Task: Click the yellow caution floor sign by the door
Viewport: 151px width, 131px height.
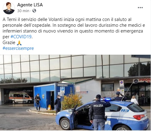Action: pyautogui.click(x=50, y=108)
